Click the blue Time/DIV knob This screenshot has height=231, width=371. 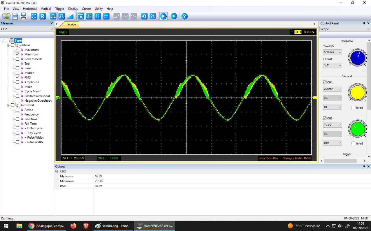pyautogui.click(x=358, y=57)
